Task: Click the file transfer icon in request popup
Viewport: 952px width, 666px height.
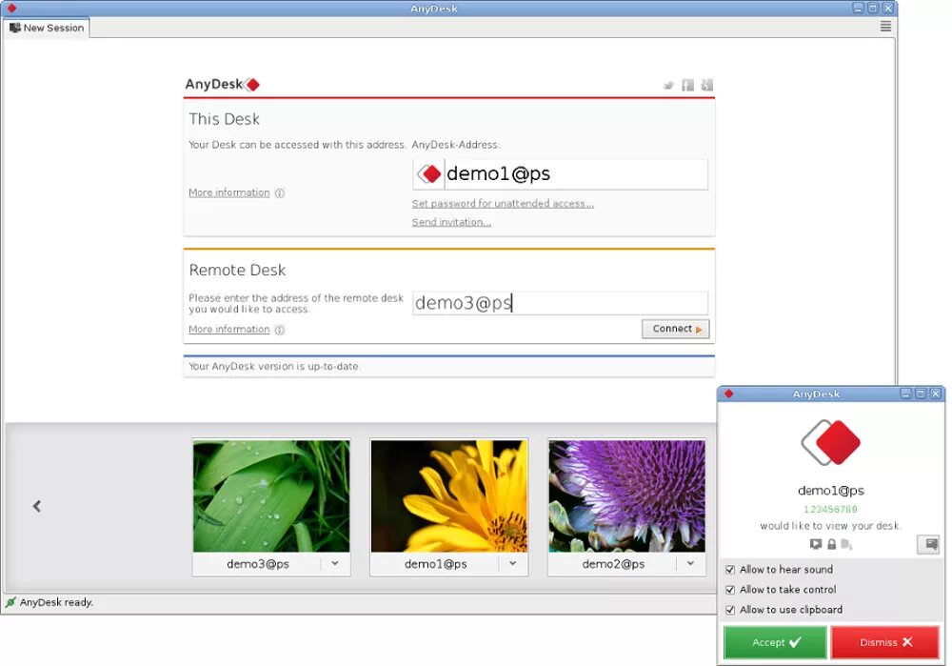Action: (846, 544)
